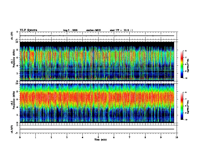This screenshot has width=199, height=154.
Task: Select the ch.1 "Frequency (kHz)" axis label
Action: click(14, 58)
